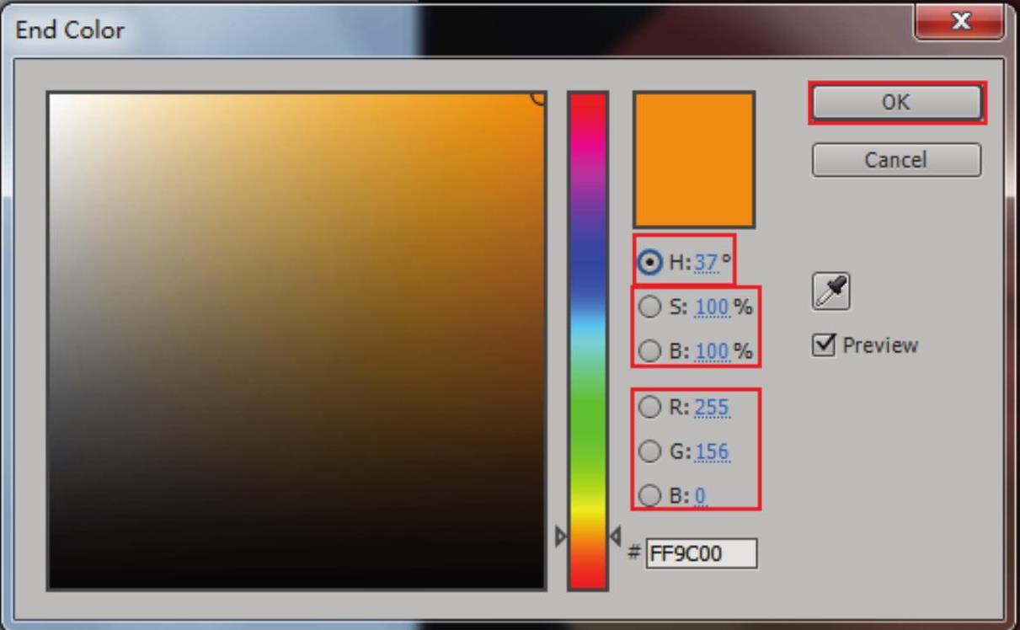Pick a color with the eyedropper tool
Image resolution: width=1020 pixels, height=630 pixels.
coord(830,291)
